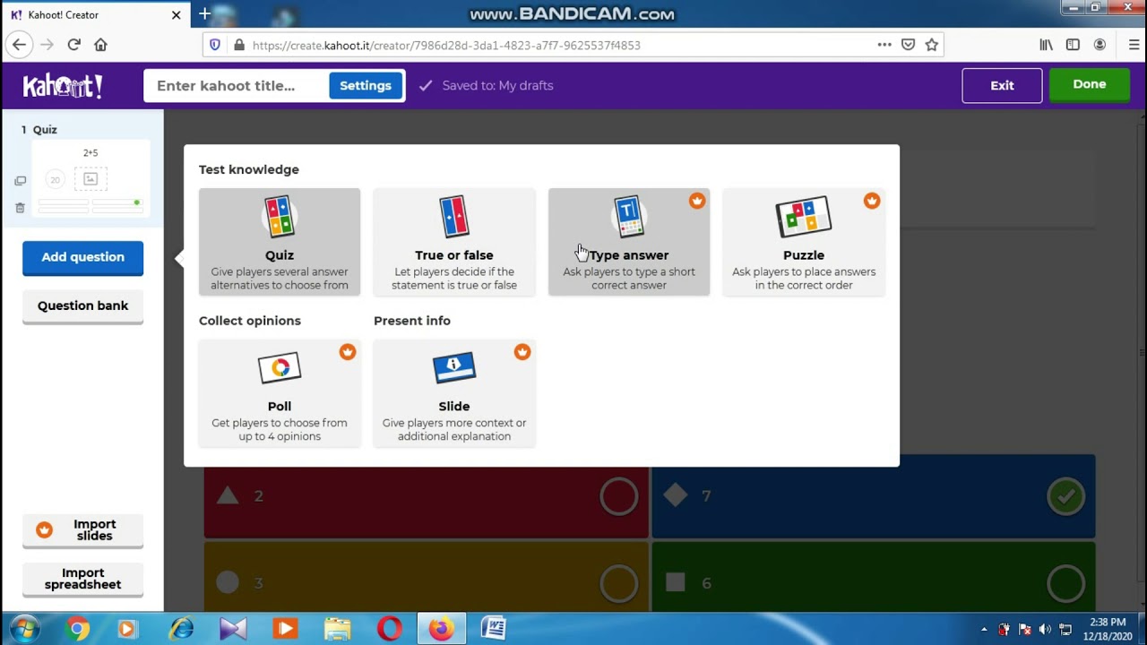Select the question 1 slide thumbnail
The height and width of the screenshot is (645, 1147).
(x=91, y=179)
